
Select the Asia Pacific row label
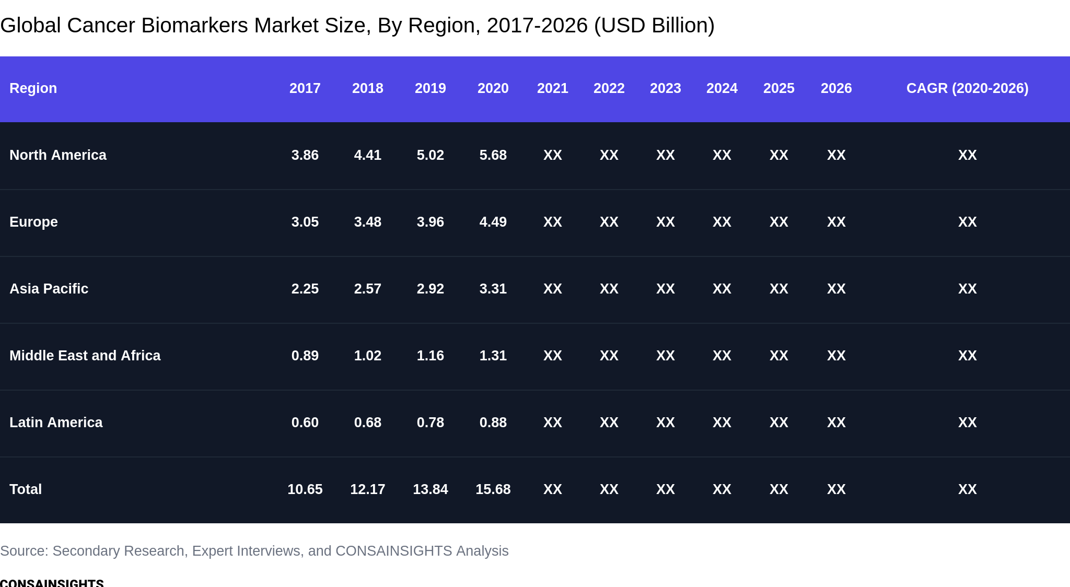pyautogui.click(x=49, y=289)
